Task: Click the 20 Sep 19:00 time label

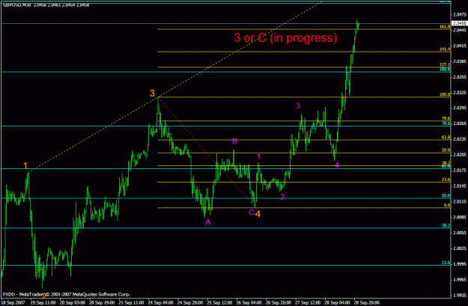Action: [102, 302]
